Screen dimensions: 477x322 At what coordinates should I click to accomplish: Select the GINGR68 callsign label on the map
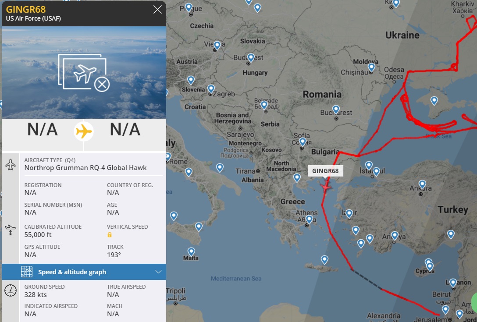coord(325,171)
